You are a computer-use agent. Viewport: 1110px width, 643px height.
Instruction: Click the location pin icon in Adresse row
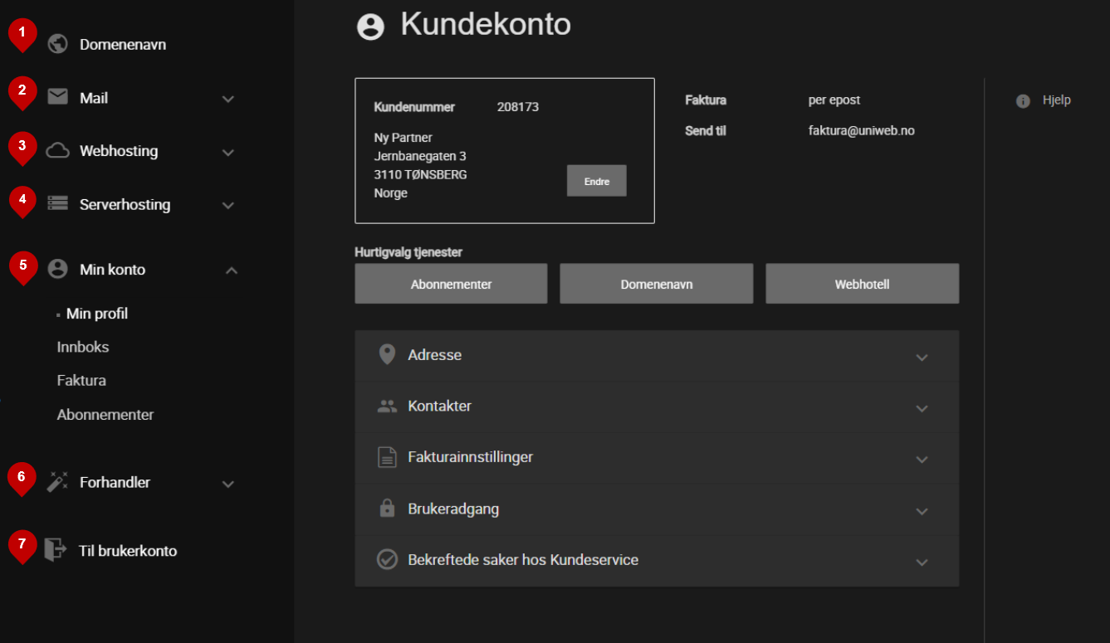(387, 354)
